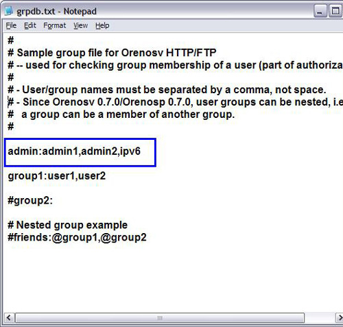Maximize the grpdb.txt Notepad window
The image size is (343, 327).
[335, 11]
